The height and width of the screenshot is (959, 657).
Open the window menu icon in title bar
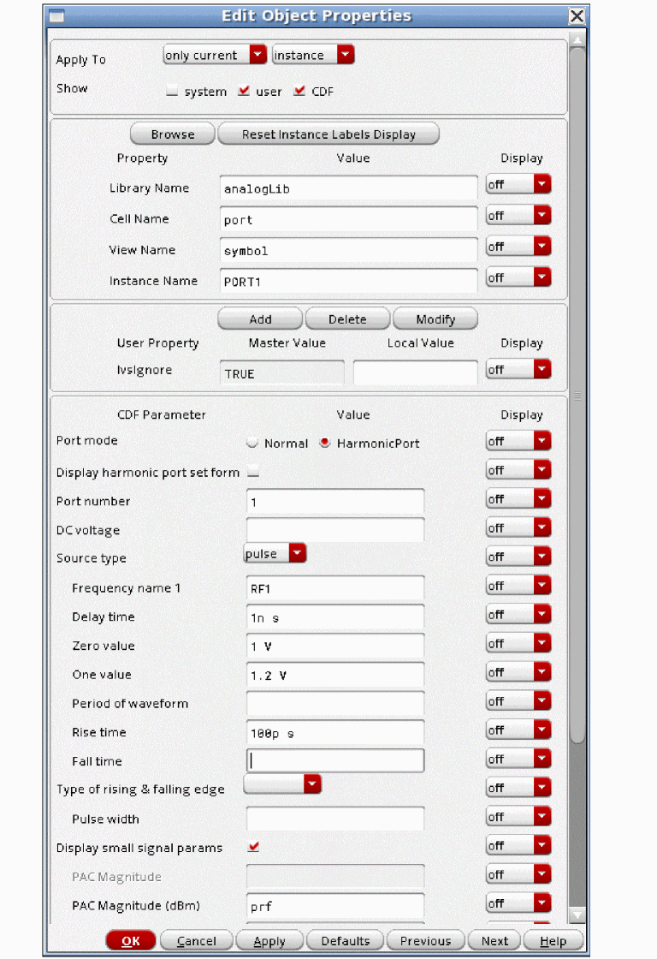56,16
